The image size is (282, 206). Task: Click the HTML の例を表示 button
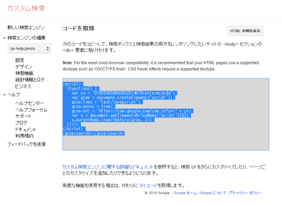coord(245,31)
